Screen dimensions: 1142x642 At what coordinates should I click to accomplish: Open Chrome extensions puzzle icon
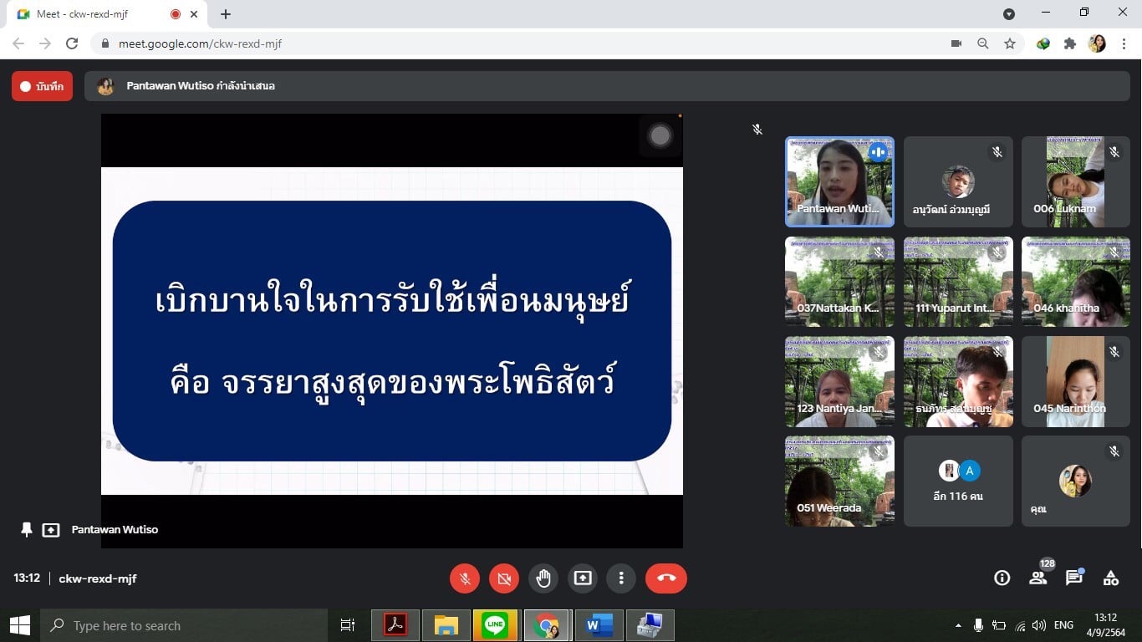click(1069, 43)
